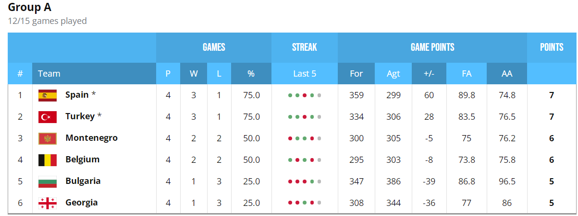Click Spain's last five streak dots

(305, 95)
